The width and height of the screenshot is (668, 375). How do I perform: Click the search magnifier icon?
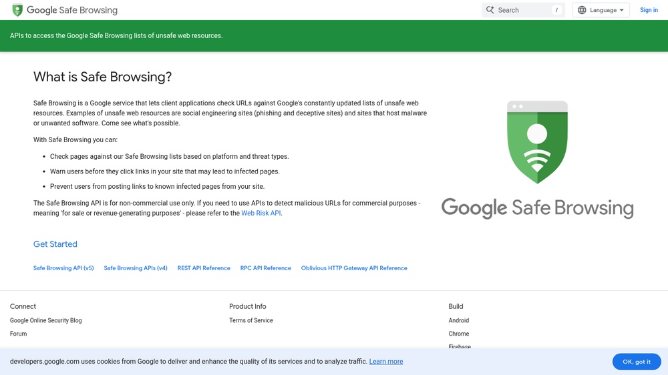[x=490, y=10]
